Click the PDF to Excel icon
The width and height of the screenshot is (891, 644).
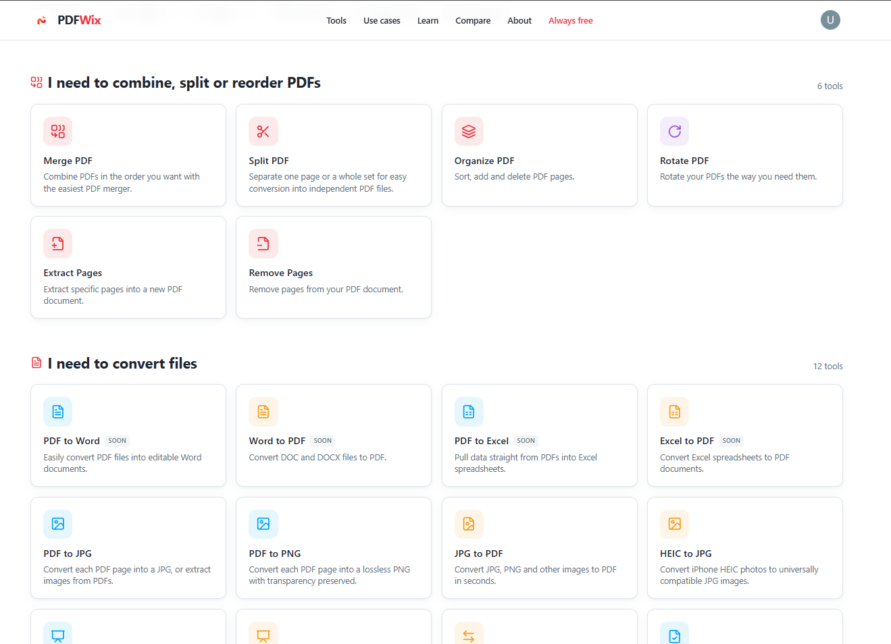[469, 412]
